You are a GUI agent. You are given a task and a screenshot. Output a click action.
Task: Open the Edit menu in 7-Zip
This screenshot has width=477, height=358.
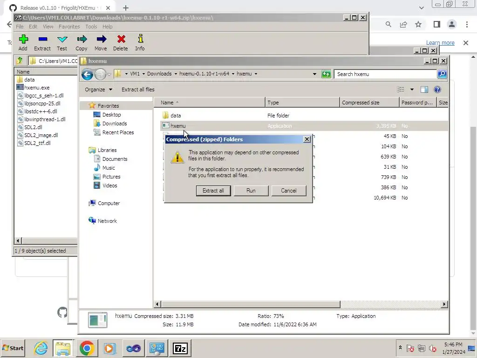[x=33, y=27]
